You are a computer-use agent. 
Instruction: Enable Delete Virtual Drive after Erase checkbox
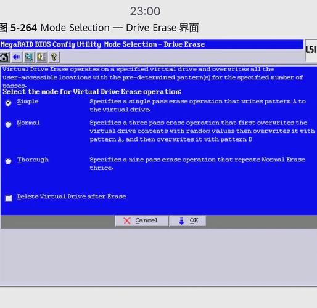[9, 198]
